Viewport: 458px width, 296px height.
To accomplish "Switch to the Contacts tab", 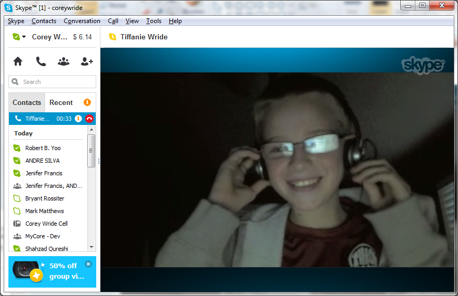I will 27,102.
